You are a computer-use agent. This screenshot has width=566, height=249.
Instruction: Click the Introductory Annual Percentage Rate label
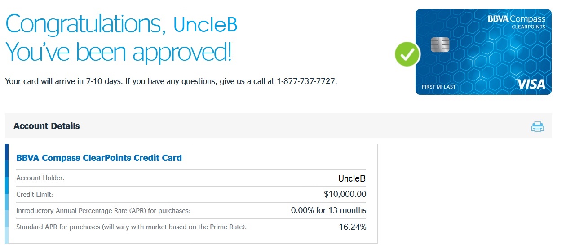tap(103, 211)
